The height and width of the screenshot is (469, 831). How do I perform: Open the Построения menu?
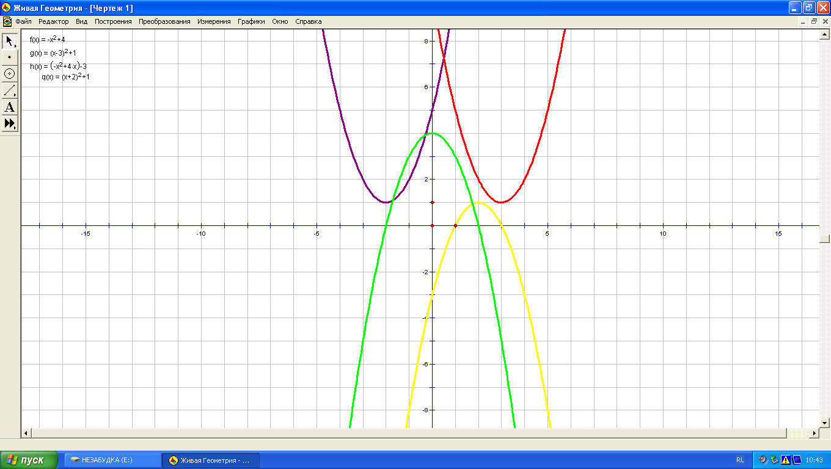113,21
